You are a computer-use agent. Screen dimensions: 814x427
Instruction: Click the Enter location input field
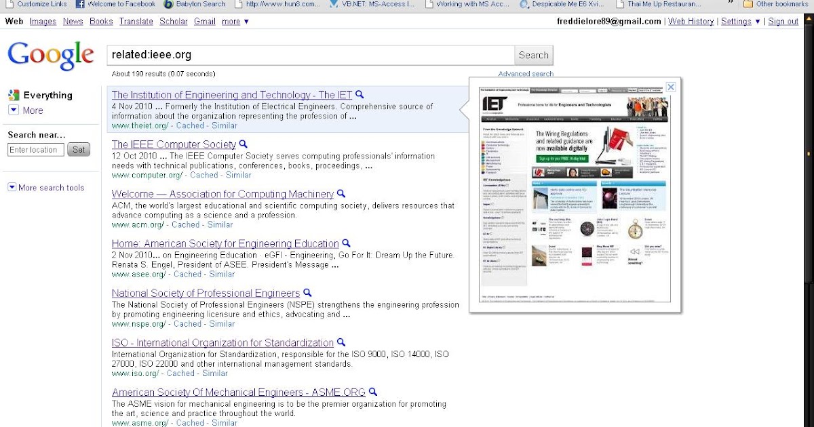35,149
